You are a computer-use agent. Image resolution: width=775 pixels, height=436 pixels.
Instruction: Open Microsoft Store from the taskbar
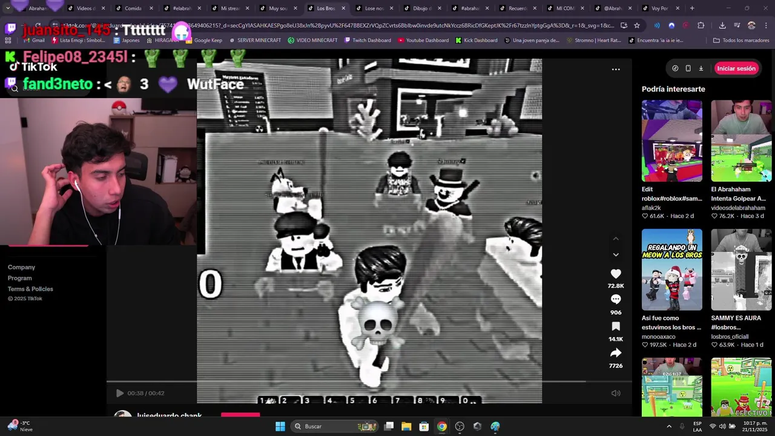click(424, 426)
